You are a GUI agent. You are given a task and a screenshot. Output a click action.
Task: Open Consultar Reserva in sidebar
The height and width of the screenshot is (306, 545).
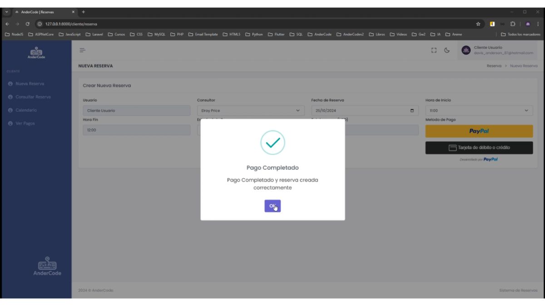point(33,97)
